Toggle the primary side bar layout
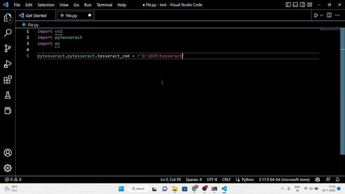The width and height of the screenshot is (345, 194). (x=288, y=5)
